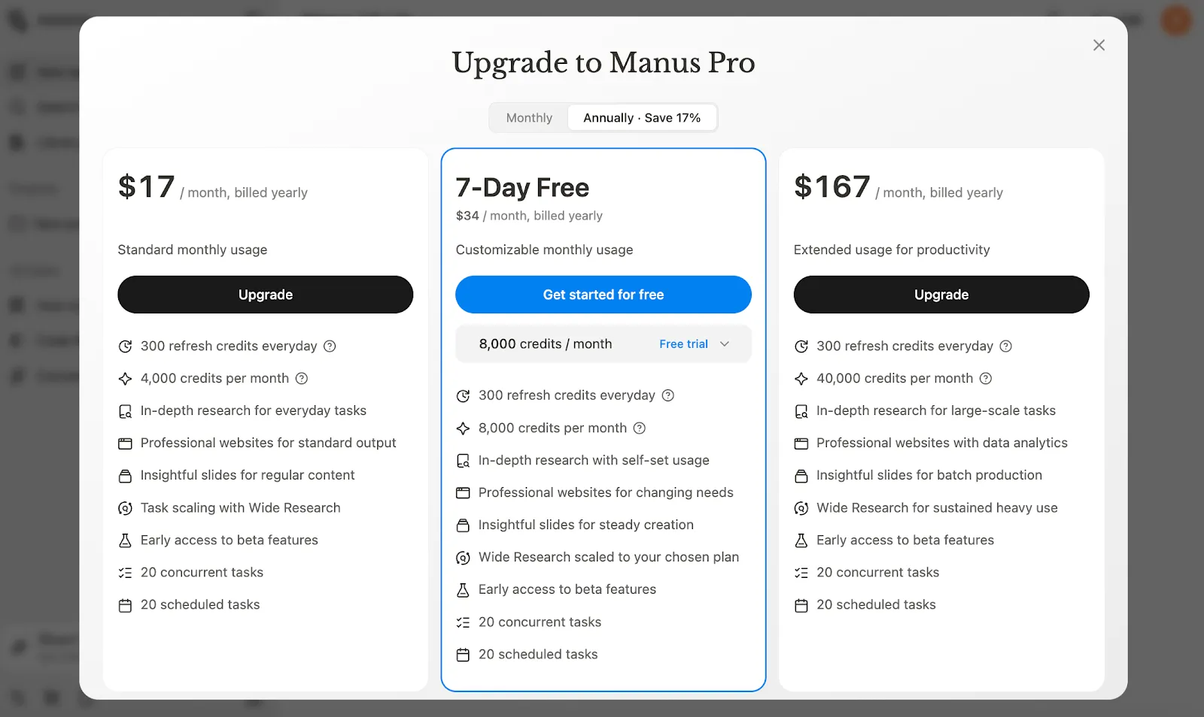This screenshot has width=1204, height=717.
Task: Click Get started for free button
Action: [603, 295]
